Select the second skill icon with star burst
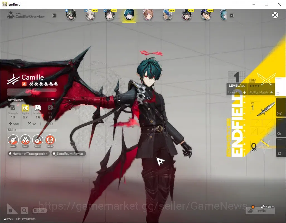 tap(25, 140)
